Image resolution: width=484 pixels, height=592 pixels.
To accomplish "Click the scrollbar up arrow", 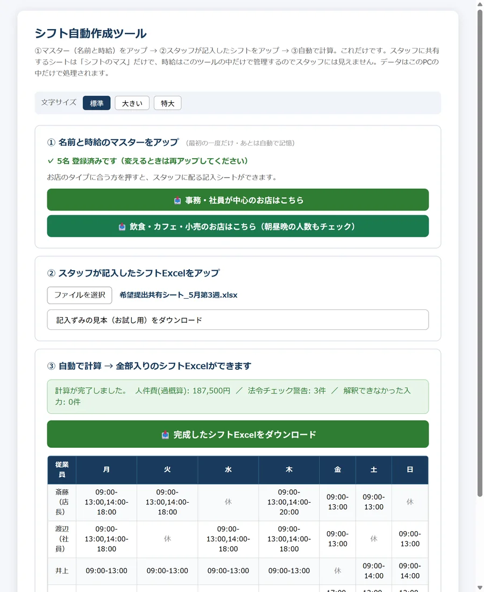I will pos(480,4).
